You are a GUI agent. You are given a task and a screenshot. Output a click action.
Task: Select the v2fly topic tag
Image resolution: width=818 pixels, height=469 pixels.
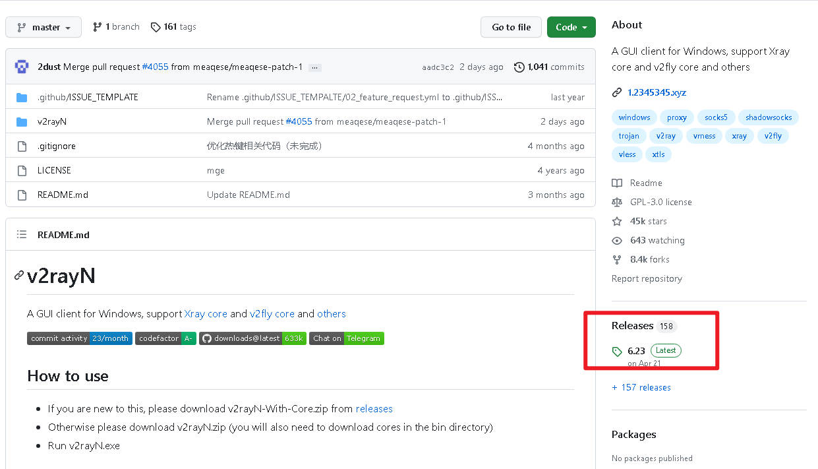(x=773, y=136)
